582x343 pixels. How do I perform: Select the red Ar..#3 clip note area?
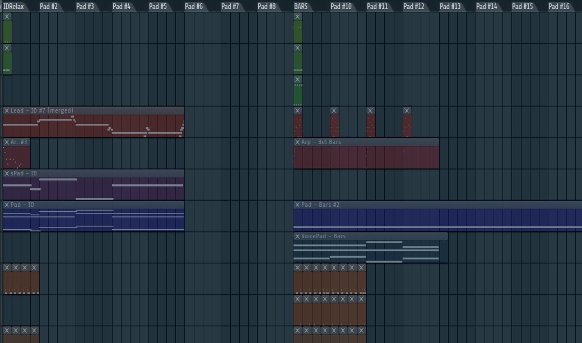click(x=16, y=157)
